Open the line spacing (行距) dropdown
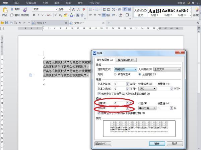Image resolution: width=201 pixels, height=150 pixels. 147,108
